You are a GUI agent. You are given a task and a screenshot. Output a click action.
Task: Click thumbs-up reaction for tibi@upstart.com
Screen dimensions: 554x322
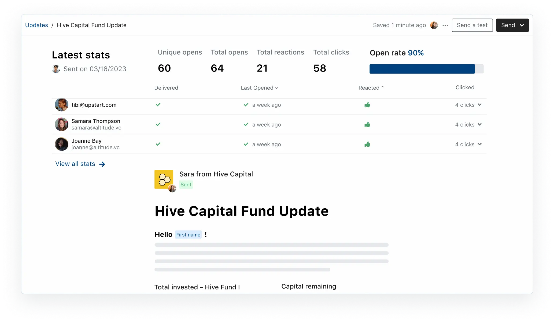coord(367,105)
